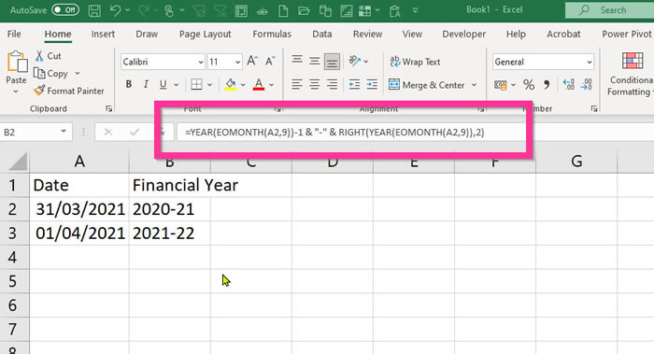Click inside the formula bar text
Image resolution: width=654 pixels, height=354 pixels.
(334, 133)
